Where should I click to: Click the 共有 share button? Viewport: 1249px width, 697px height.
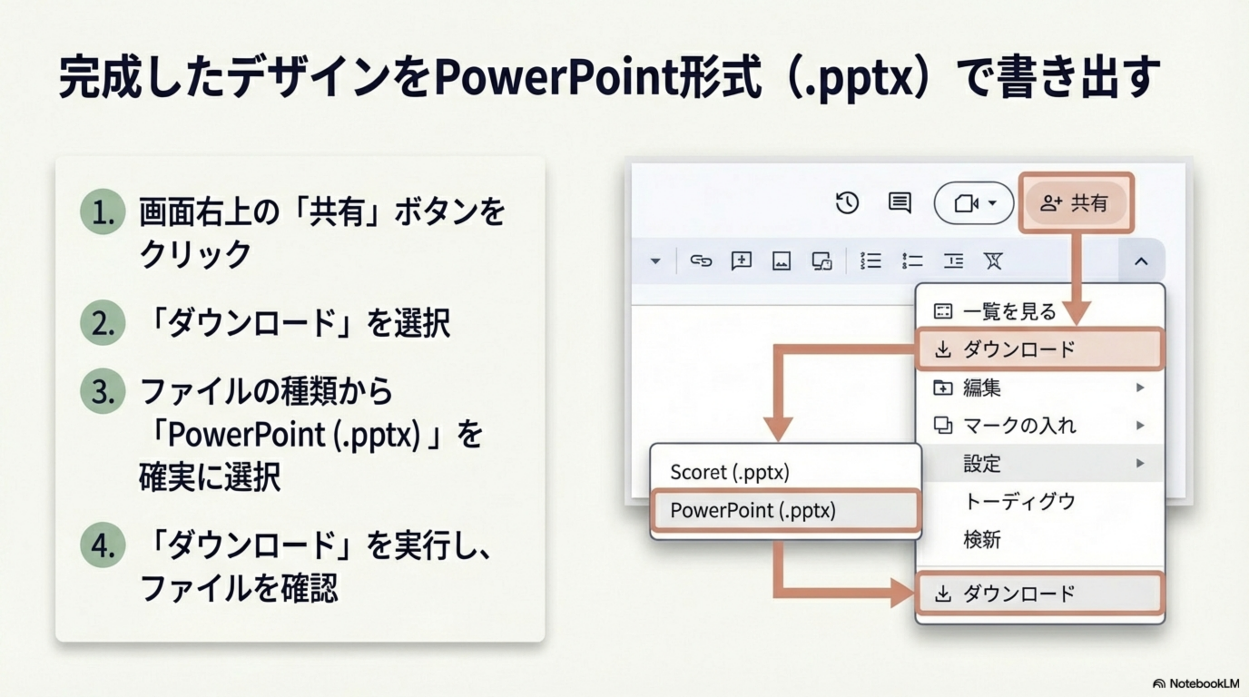[1076, 203]
